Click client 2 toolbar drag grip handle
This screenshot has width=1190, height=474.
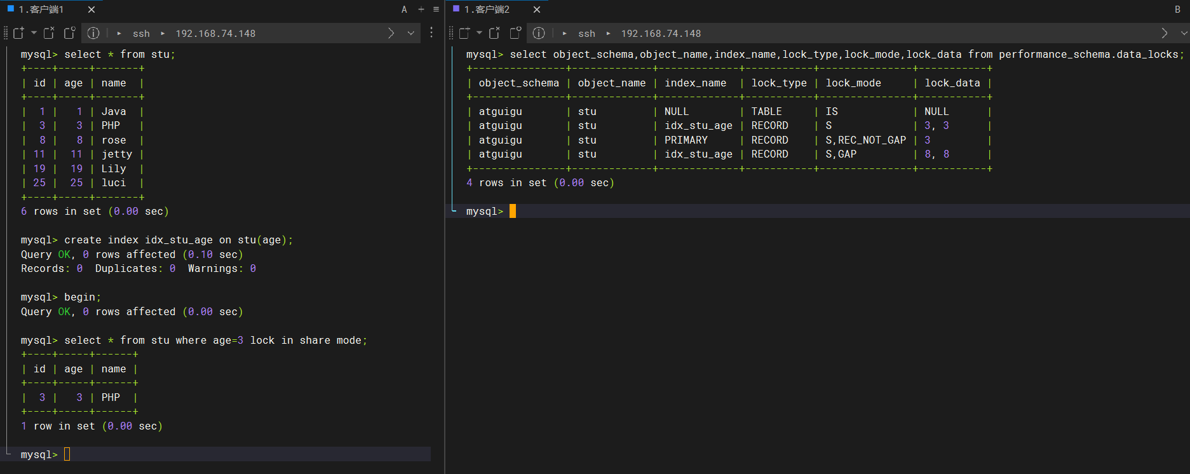point(451,33)
